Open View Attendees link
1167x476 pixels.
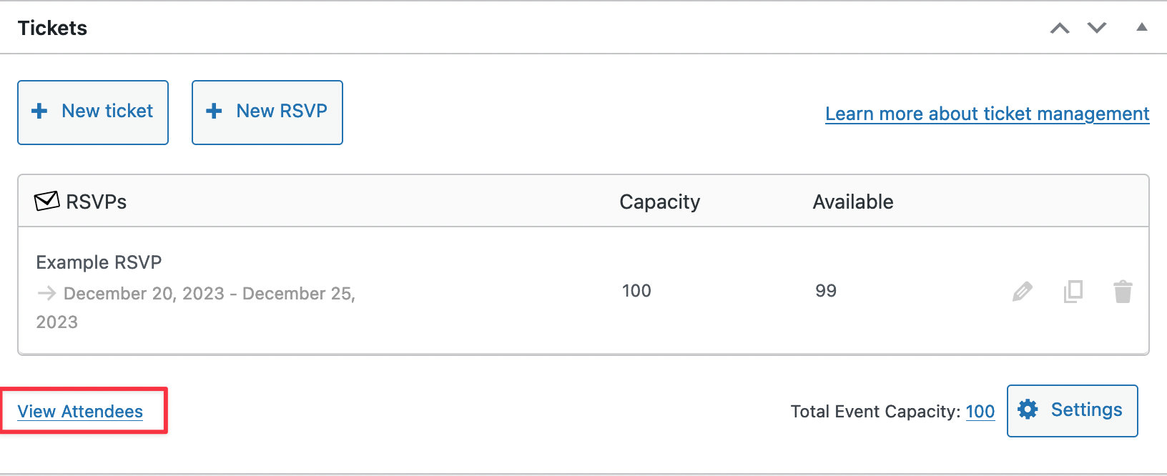pos(80,412)
